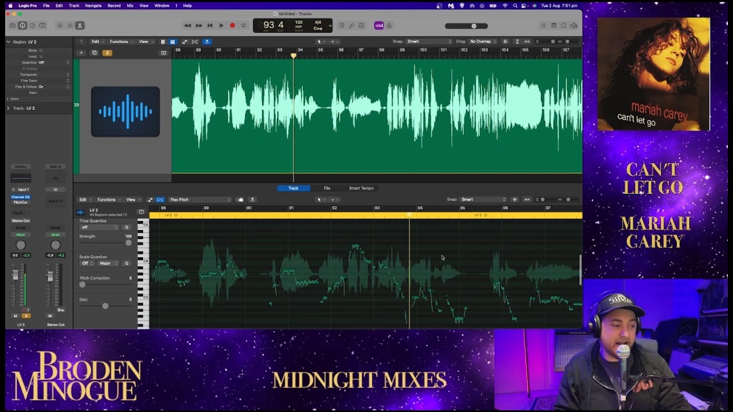Open the Loop Browser icon

563,25
